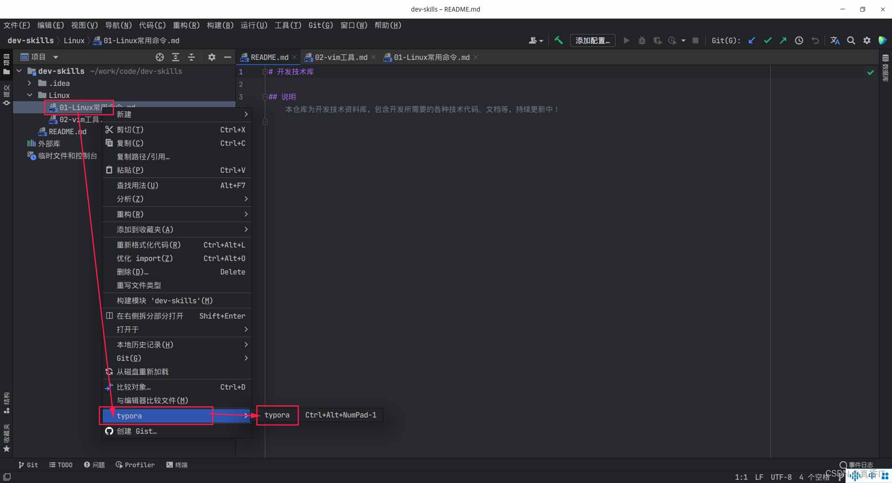
Task: Open the Git(G) menu bar item
Action: (x=321, y=25)
